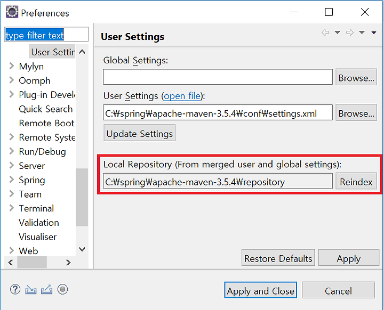Screen dimensions: 384x310
Task: Expand the Team node
Action: click(11, 193)
